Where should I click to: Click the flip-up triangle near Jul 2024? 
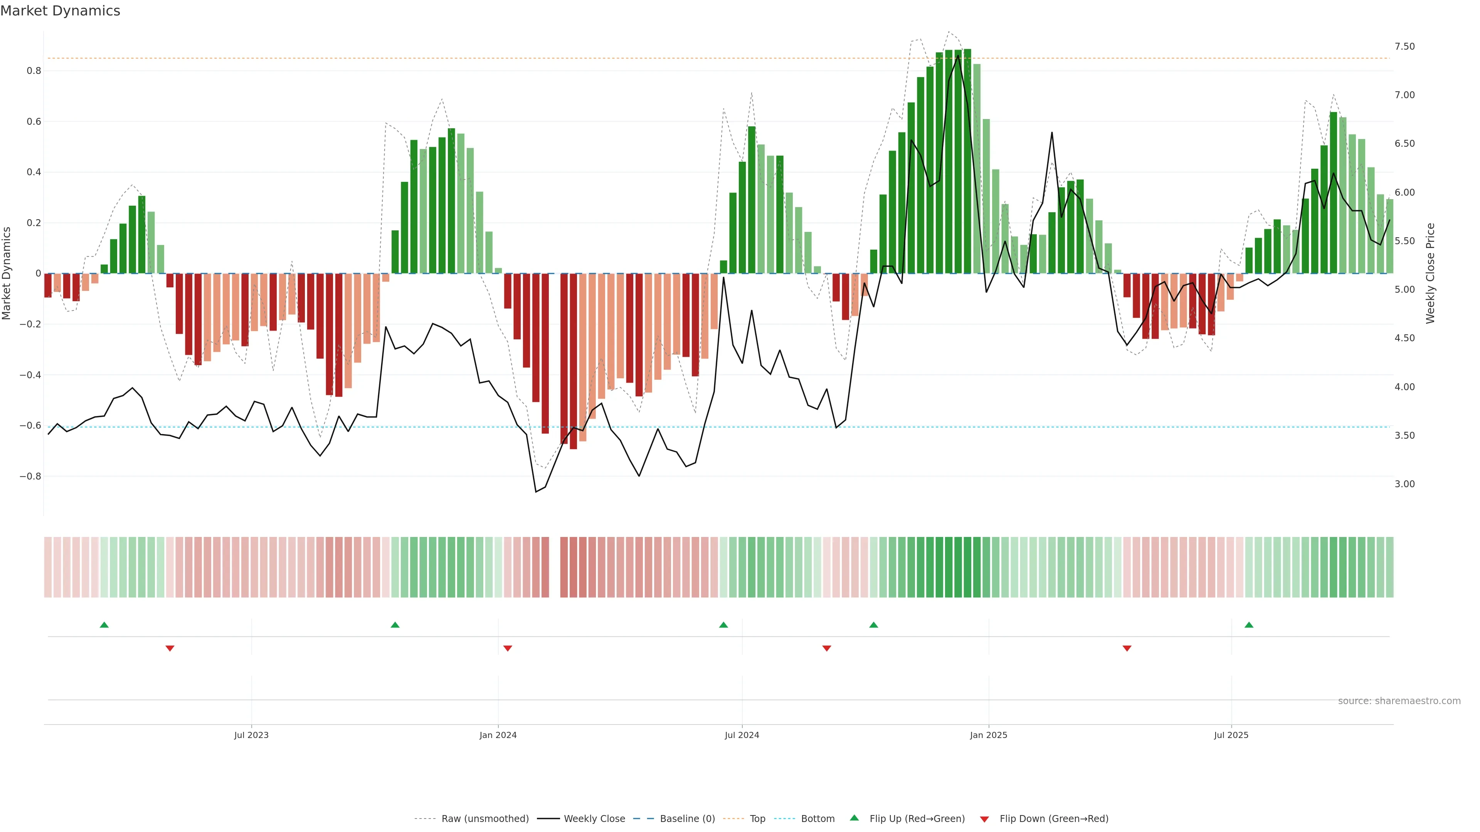coord(723,625)
